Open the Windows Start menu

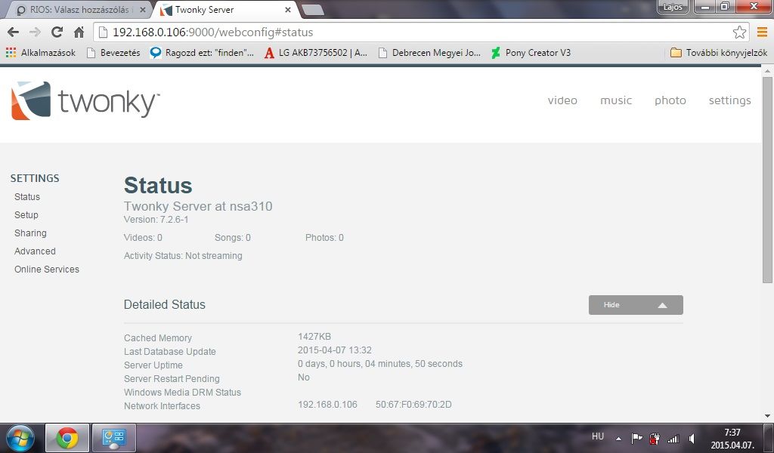click(20, 438)
